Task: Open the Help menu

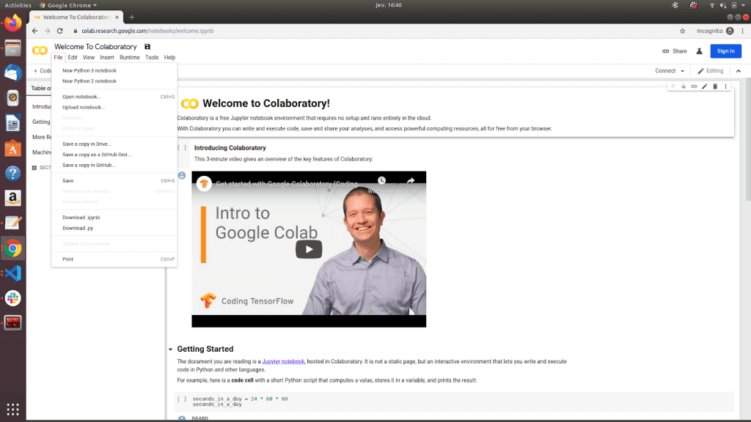Action: tap(169, 57)
